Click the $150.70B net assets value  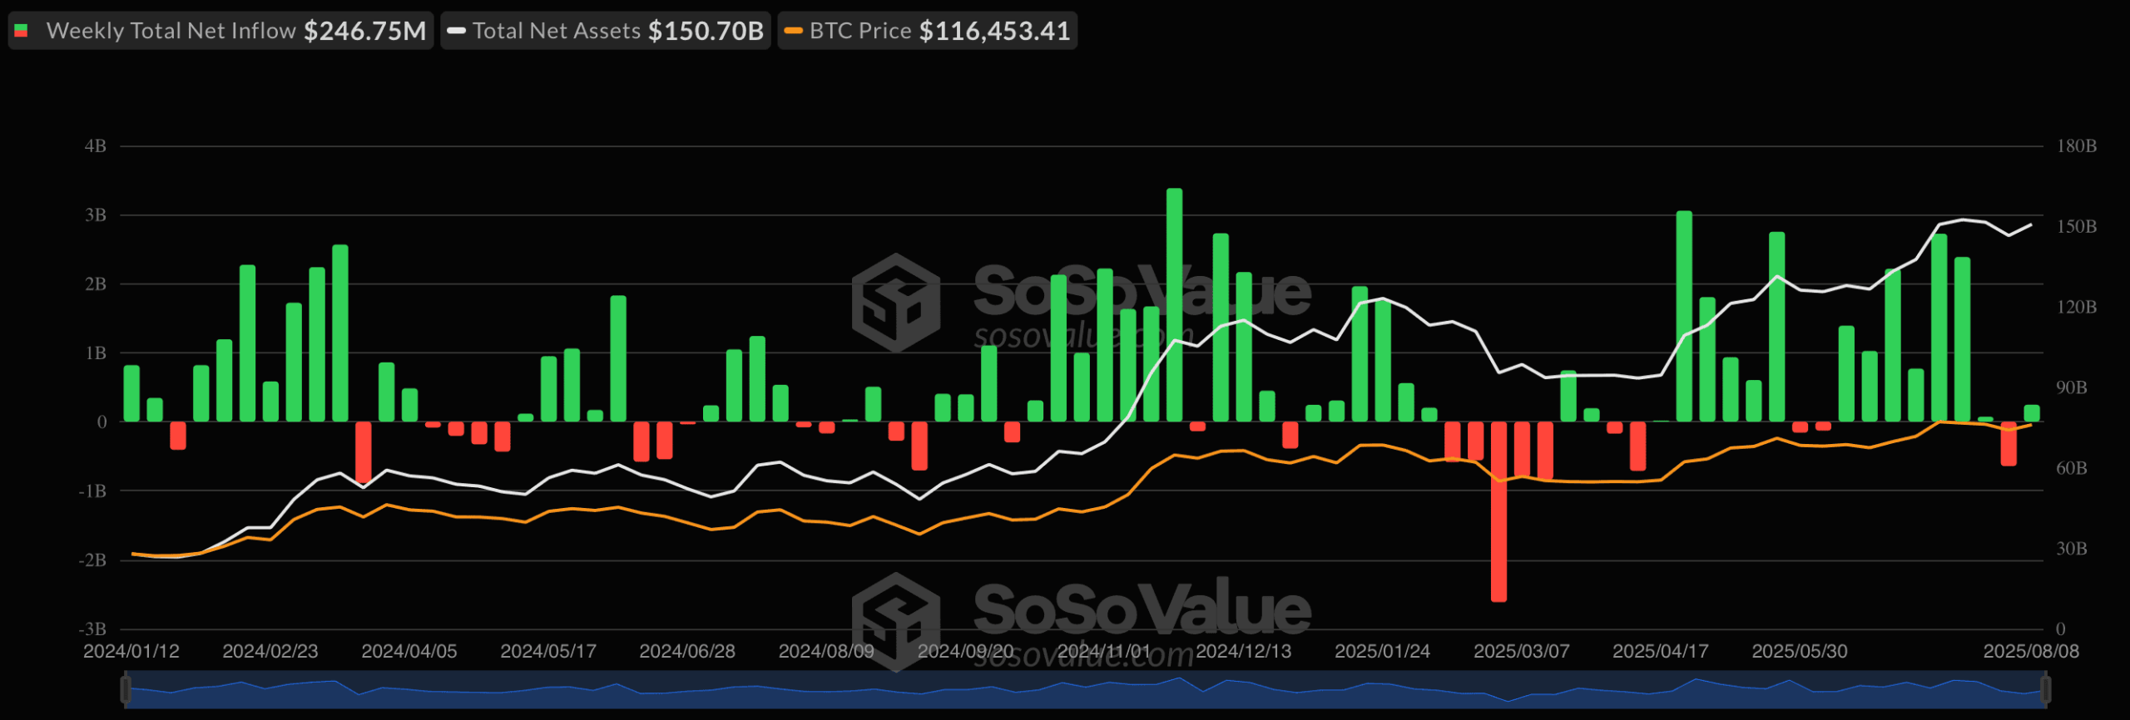tap(706, 31)
